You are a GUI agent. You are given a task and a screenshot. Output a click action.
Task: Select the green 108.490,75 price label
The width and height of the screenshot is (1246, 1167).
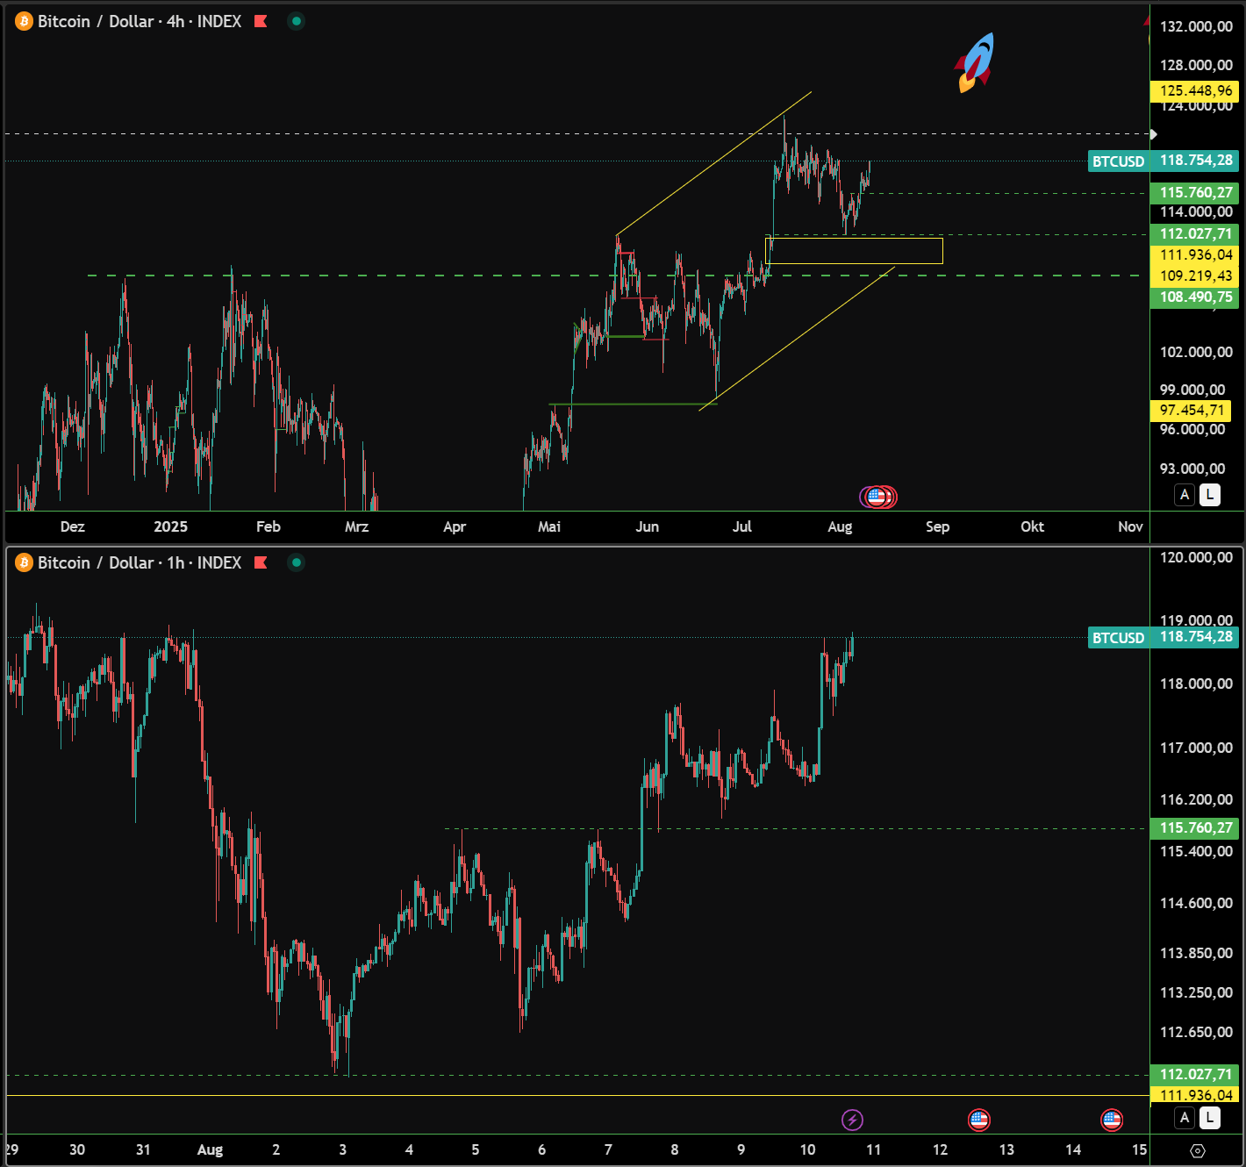click(1193, 297)
